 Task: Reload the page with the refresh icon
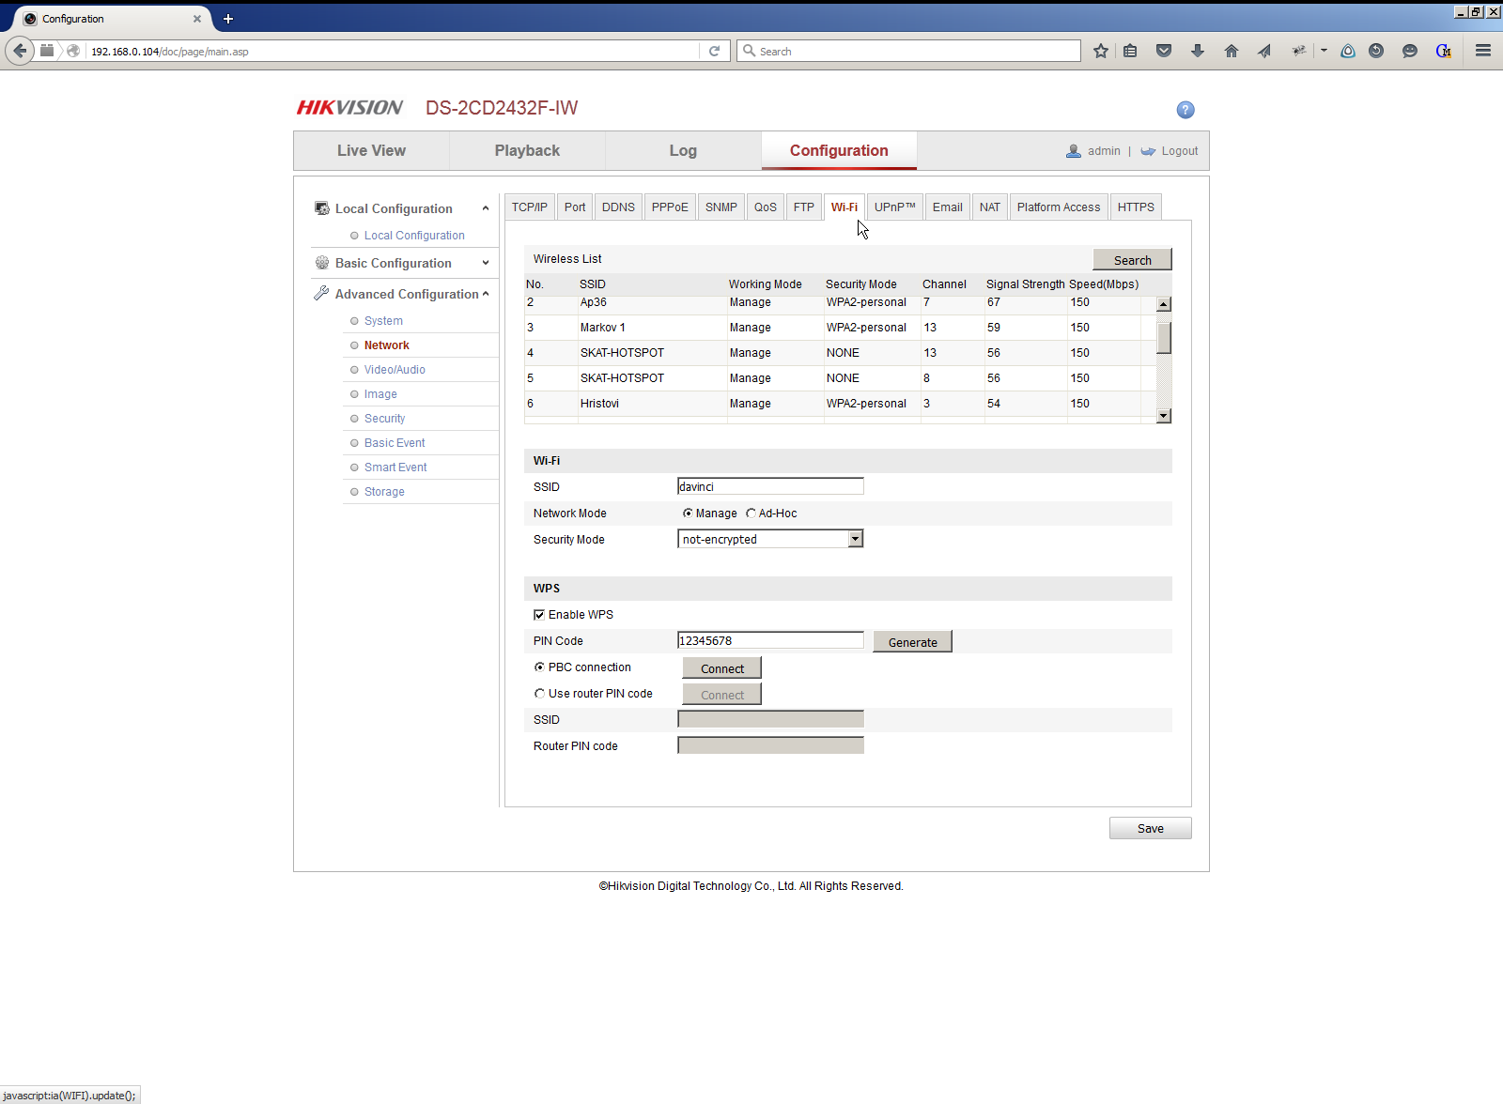pyautogui.click(x=714, y=51)
